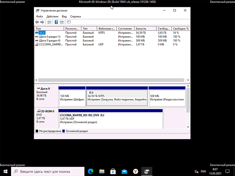This screenshot has width=235, height=176.
Task: Open the clock showing 9:07
Action: click(215, 171)
